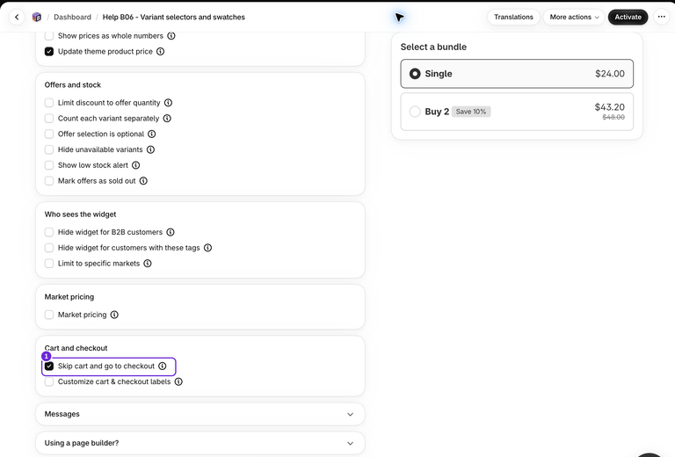Viewport: 675px width, 457px height.
Task: Click the Help B06 page title
Action: coord(173,18)
